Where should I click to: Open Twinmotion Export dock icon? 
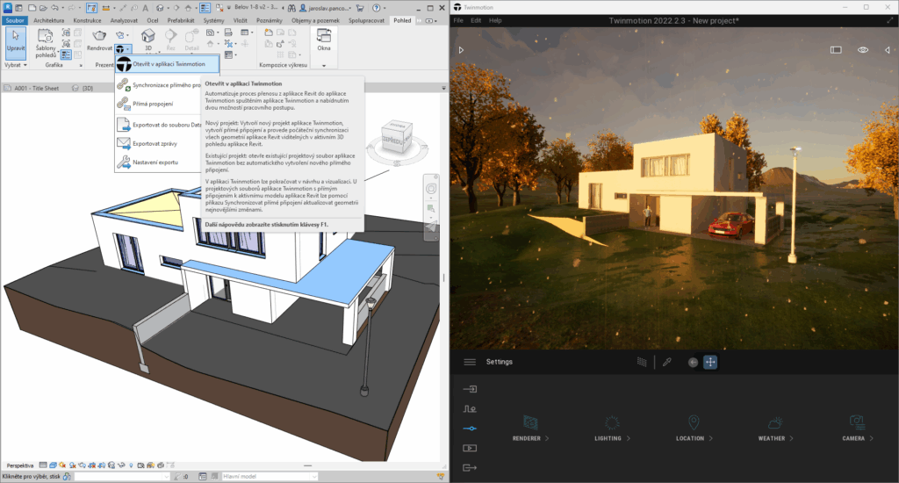[x=470, y=467]
